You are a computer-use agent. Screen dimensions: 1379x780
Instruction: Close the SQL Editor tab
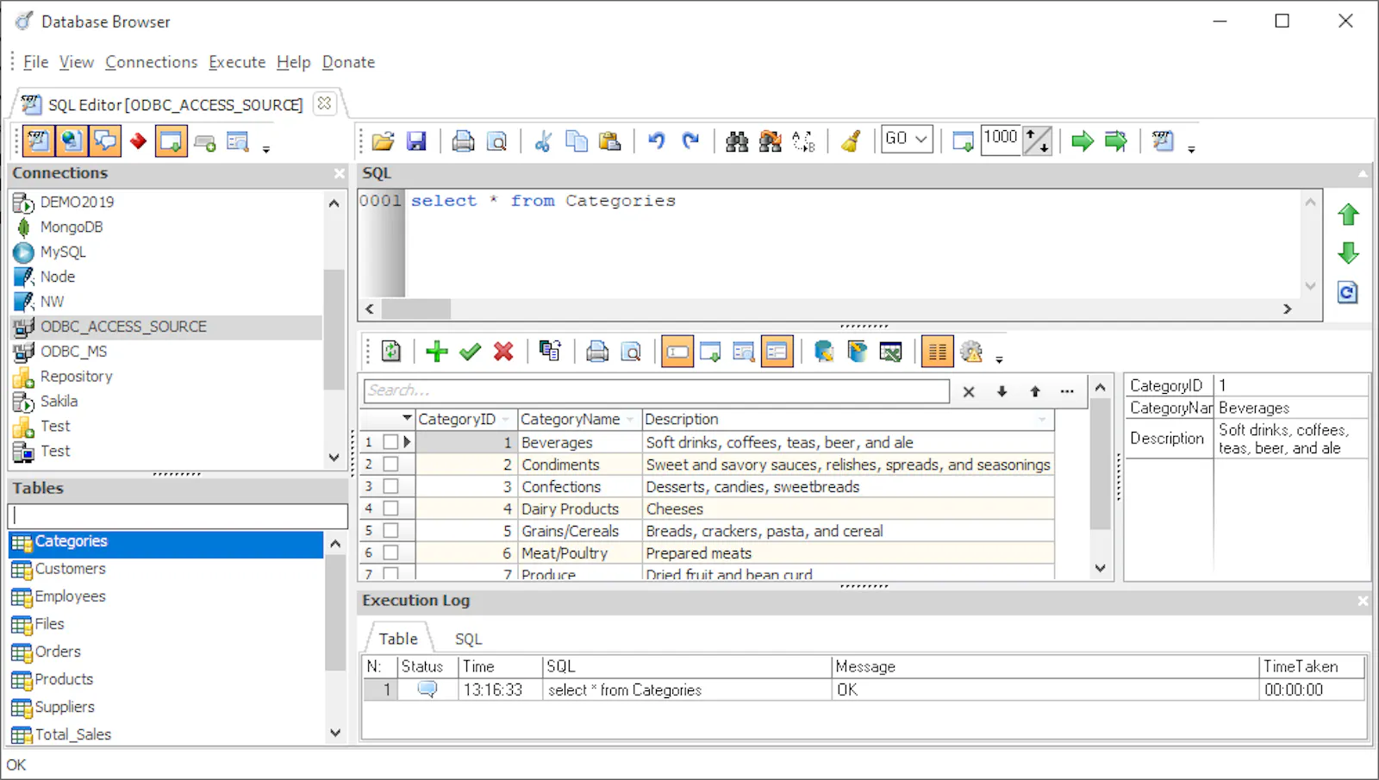point(324,103)
